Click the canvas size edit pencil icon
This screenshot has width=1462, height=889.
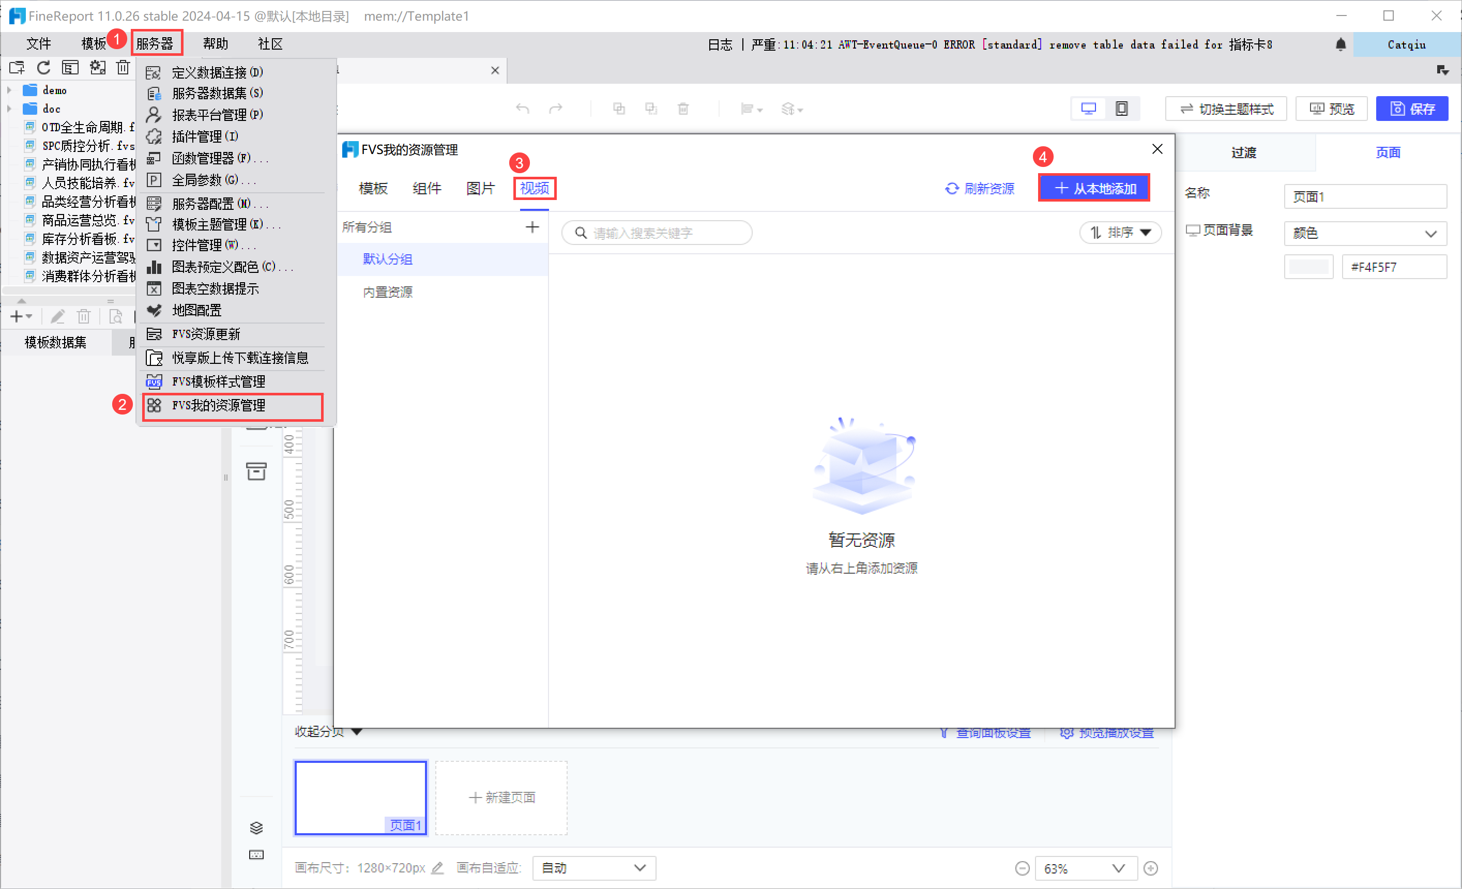click(x=437, y=868)
